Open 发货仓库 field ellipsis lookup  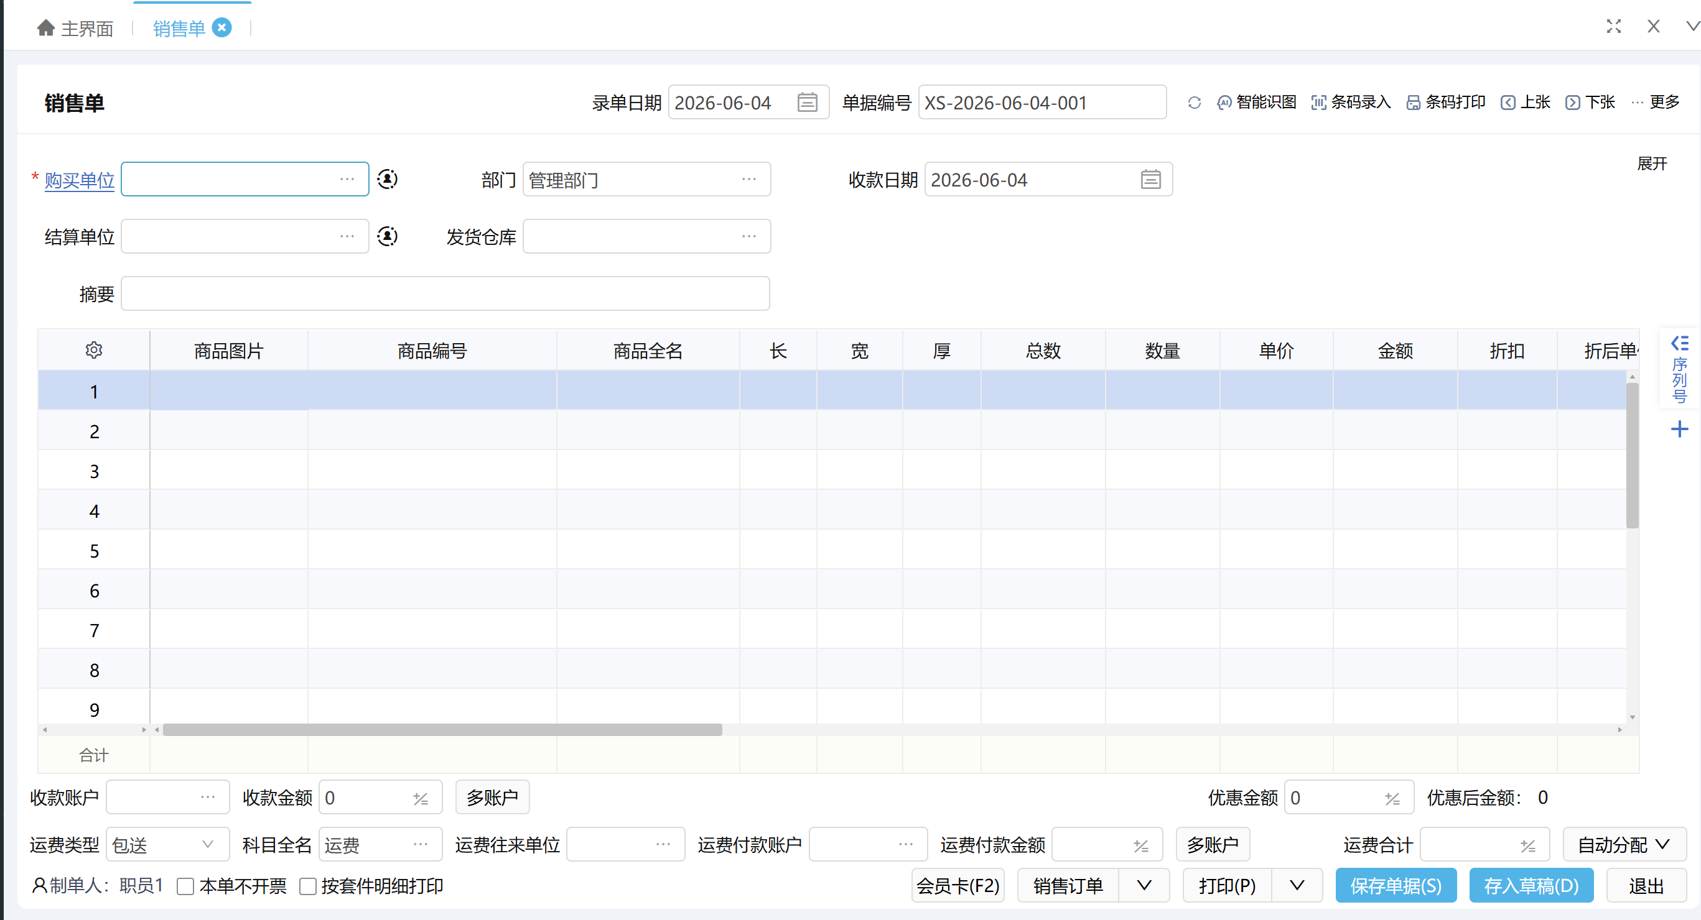pyautogui.click(x=749, y=236)
